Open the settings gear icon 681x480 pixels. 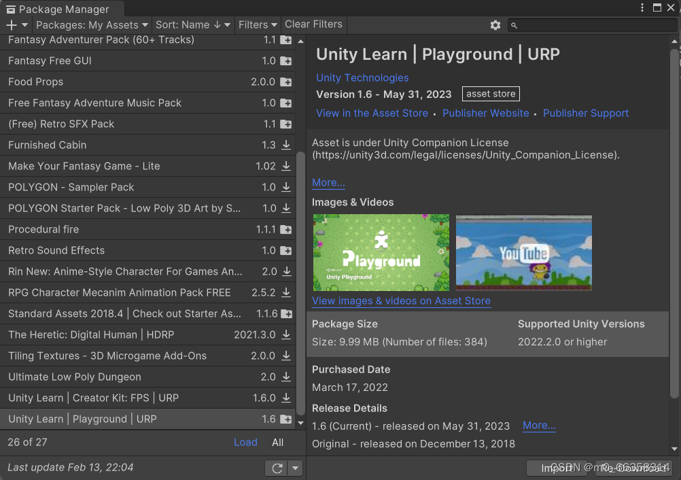point(495,25)
